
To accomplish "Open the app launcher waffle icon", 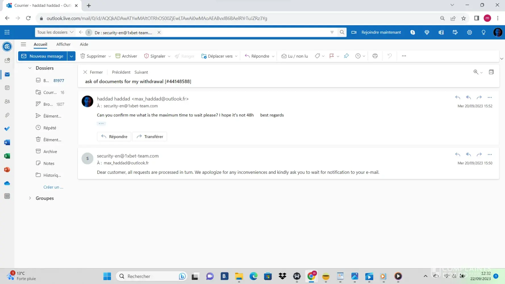I will (7, 32).
